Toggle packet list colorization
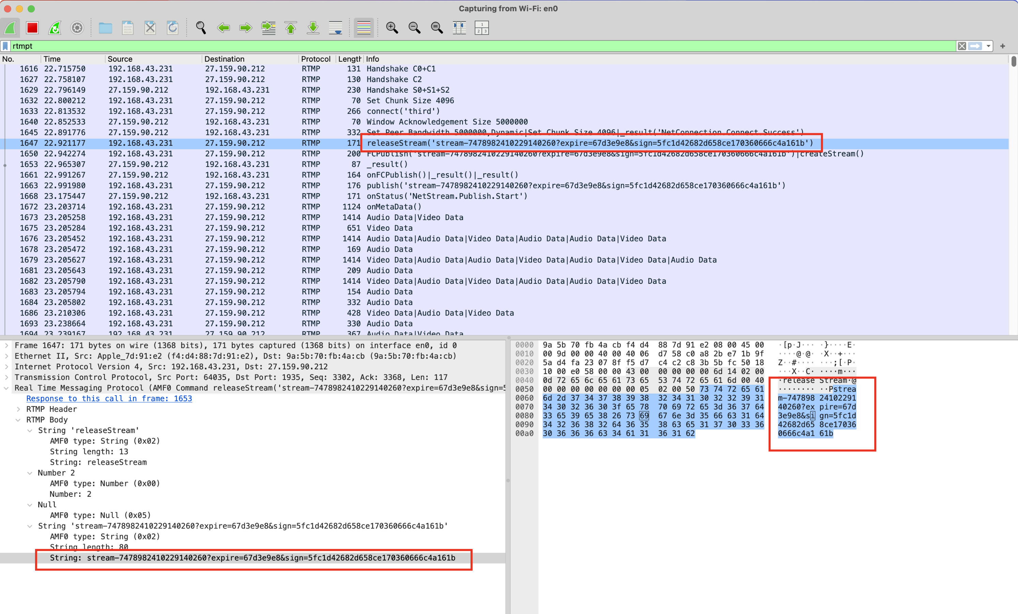Image resolution: width=1018 pixels, height=614 pixels. click(x=363, y=28)
